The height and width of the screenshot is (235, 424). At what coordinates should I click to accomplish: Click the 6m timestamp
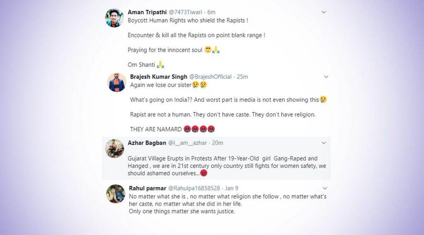click(x=212, y=12)
